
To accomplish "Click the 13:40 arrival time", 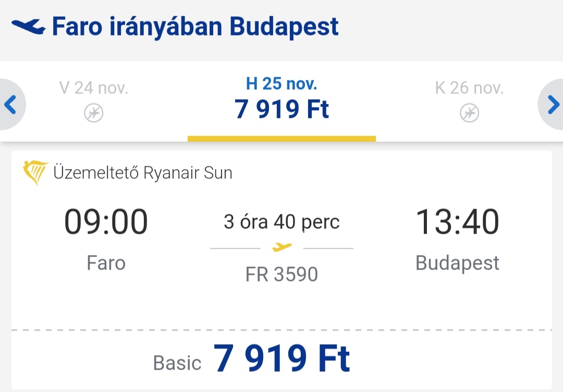I will click(x=458, y=222).
